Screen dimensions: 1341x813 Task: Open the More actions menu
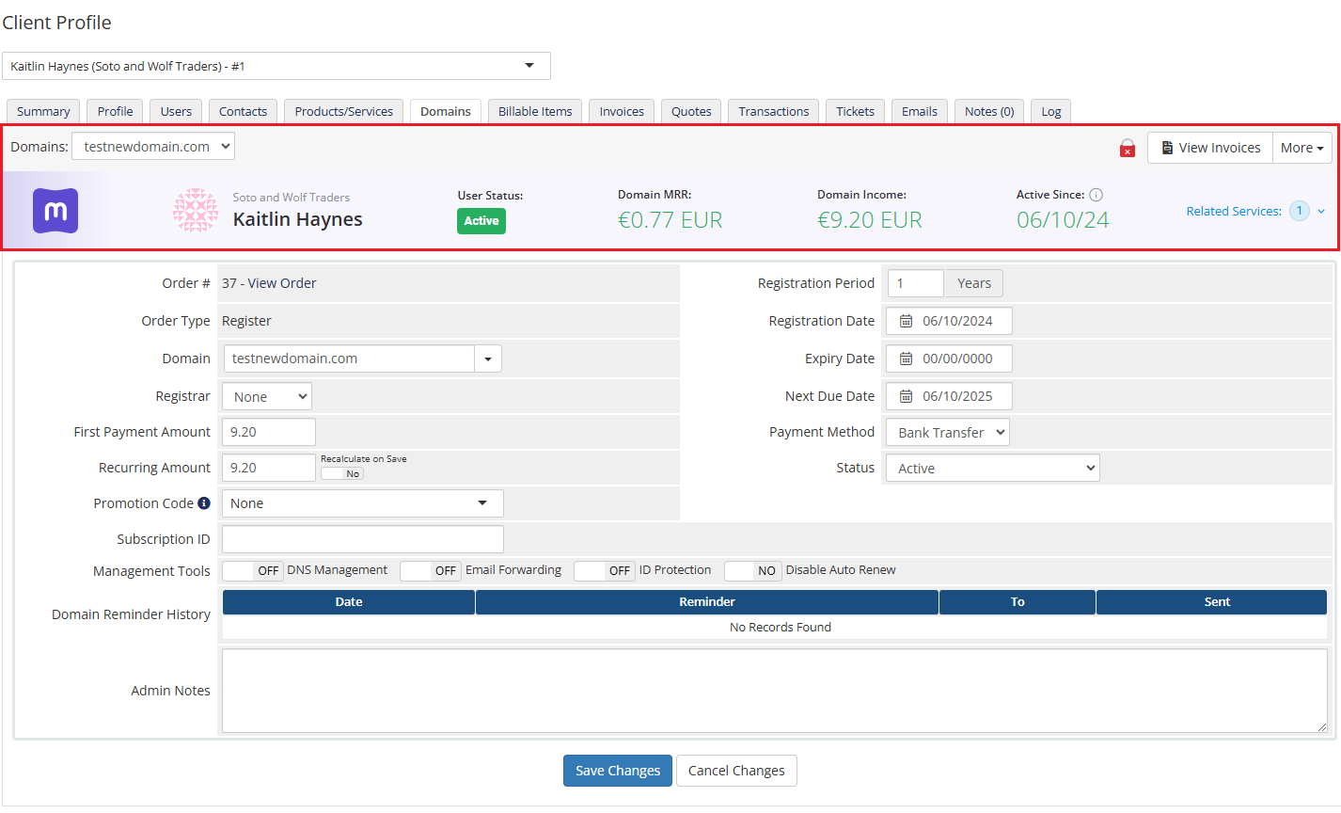coord(1302,148)
